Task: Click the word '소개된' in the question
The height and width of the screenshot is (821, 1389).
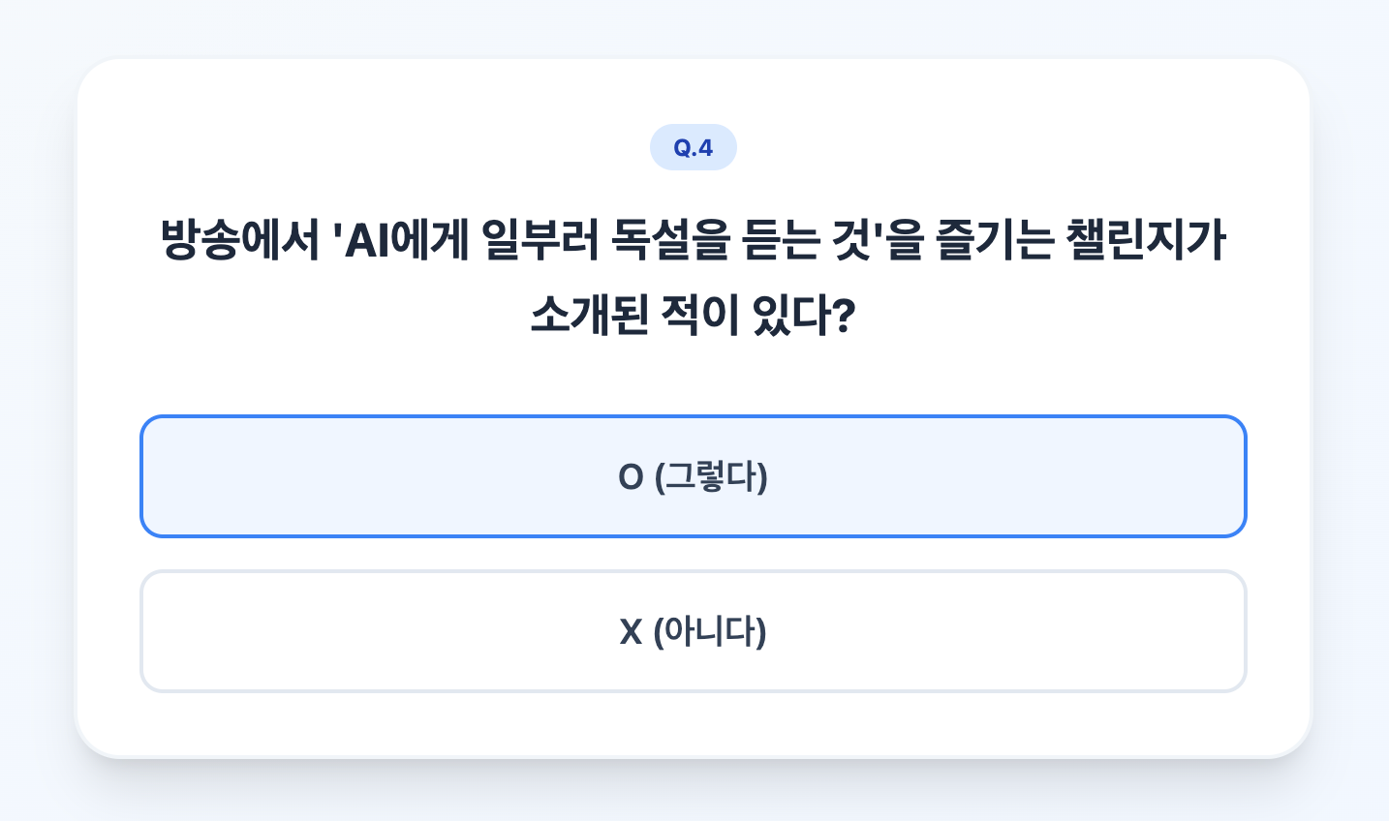Action: coord(589,316)
